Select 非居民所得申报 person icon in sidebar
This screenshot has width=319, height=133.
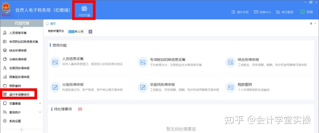click(x=5, y=68)
